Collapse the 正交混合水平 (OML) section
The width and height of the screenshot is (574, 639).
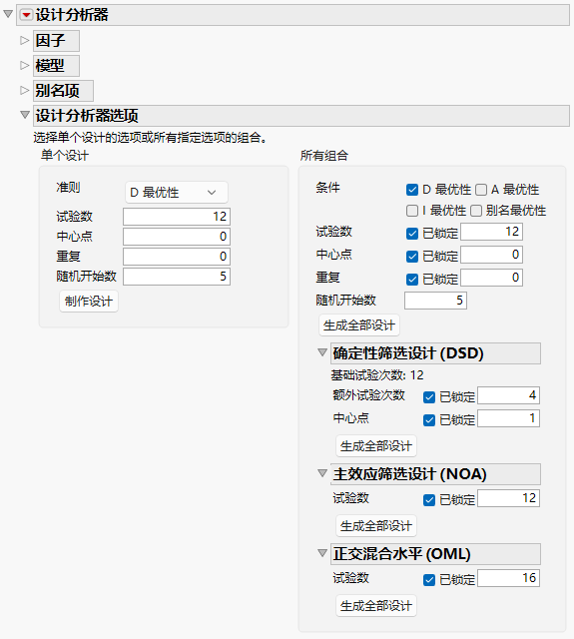point(322,552)
